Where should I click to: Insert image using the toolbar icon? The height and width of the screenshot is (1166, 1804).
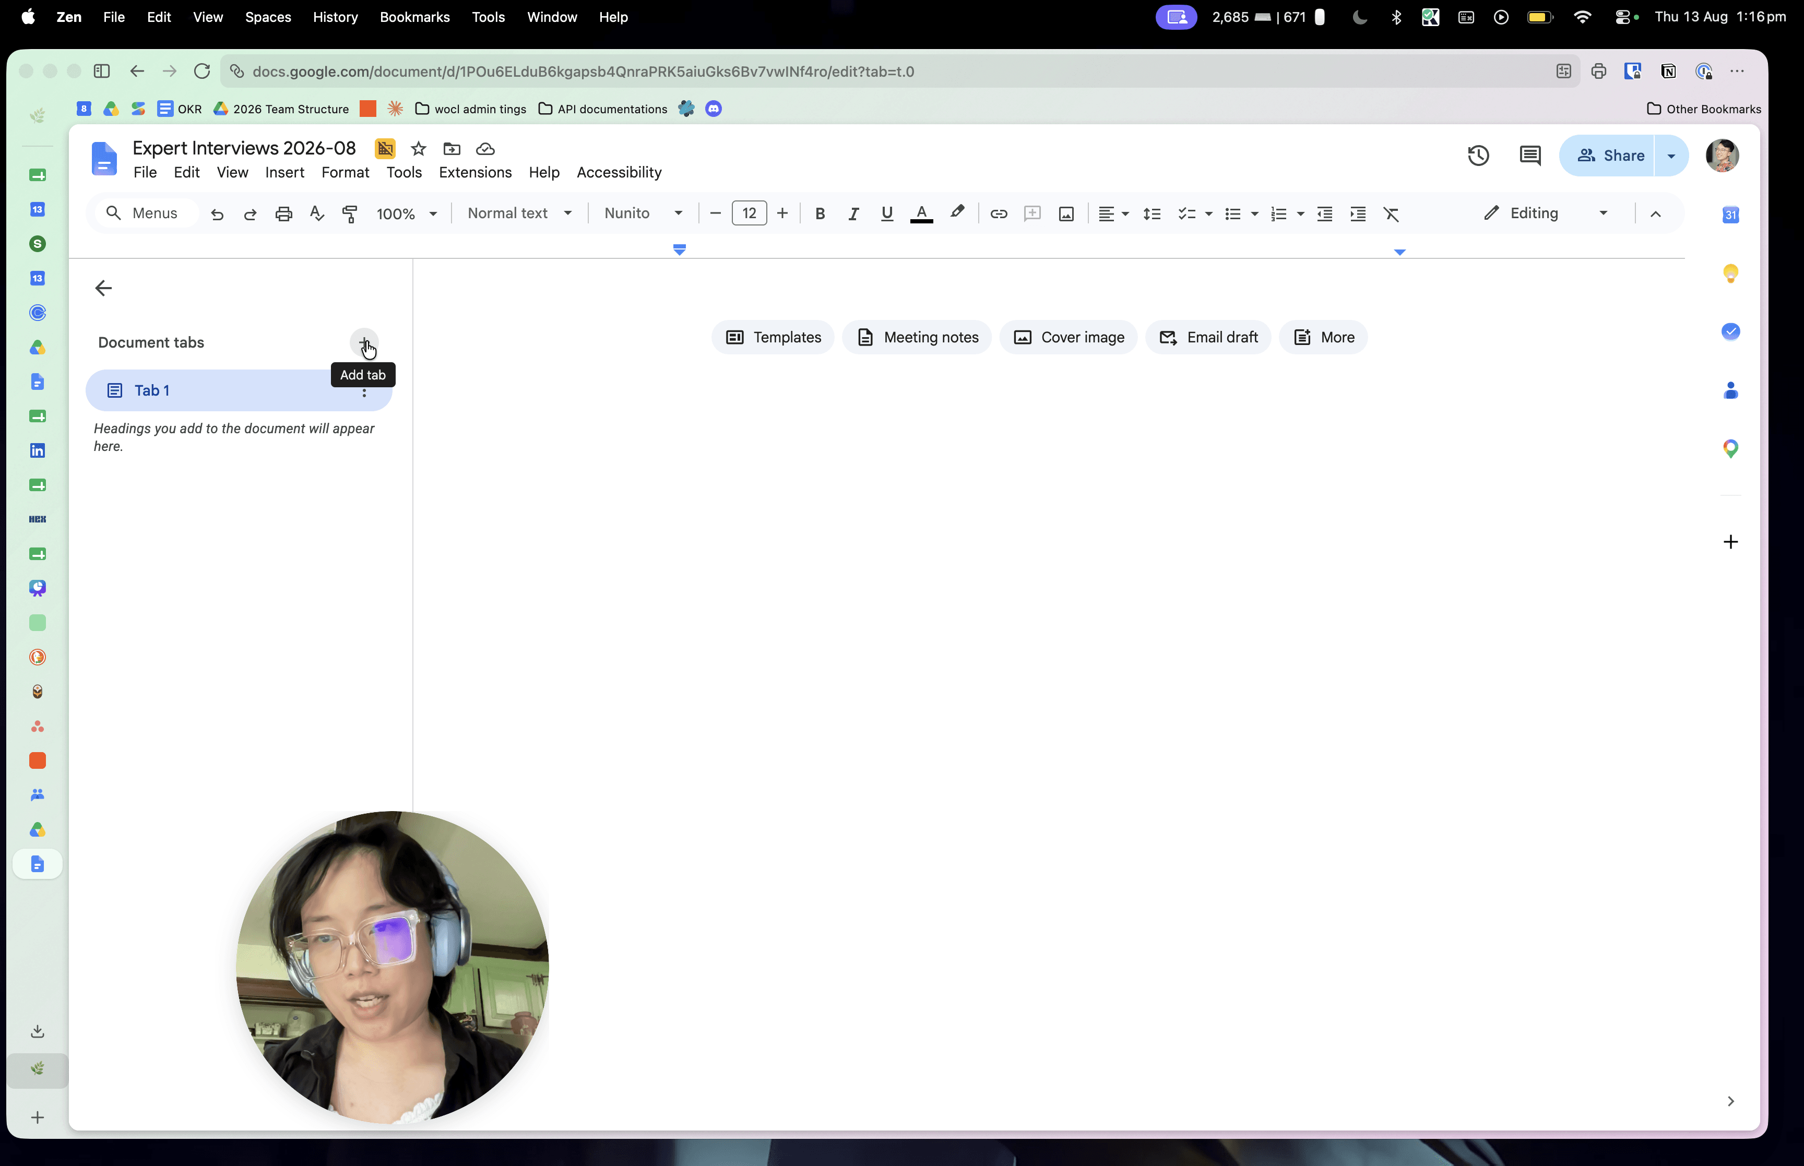point(1066,215)
